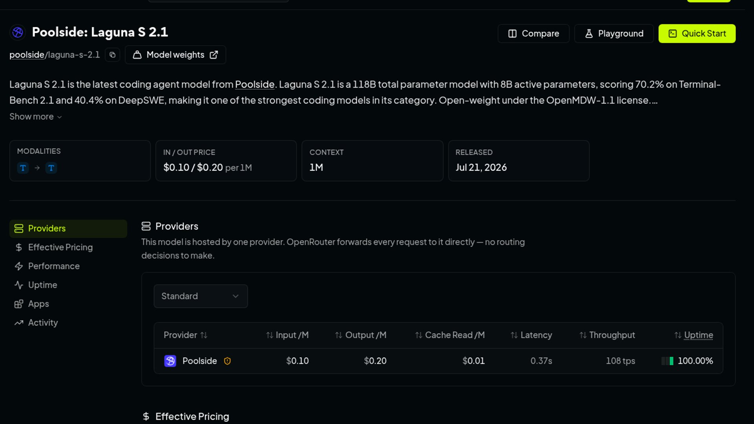Open the Uptime sidebar section

pyautogui.click(x=68, y=285)
